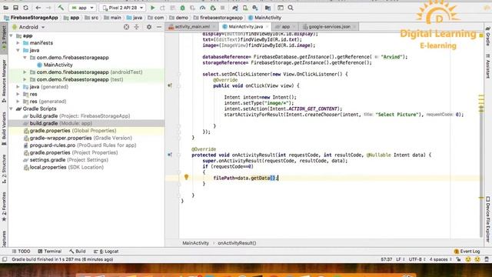Open the AVD Manager icon
Screen dimensions: 492x277
click(245, 8)
